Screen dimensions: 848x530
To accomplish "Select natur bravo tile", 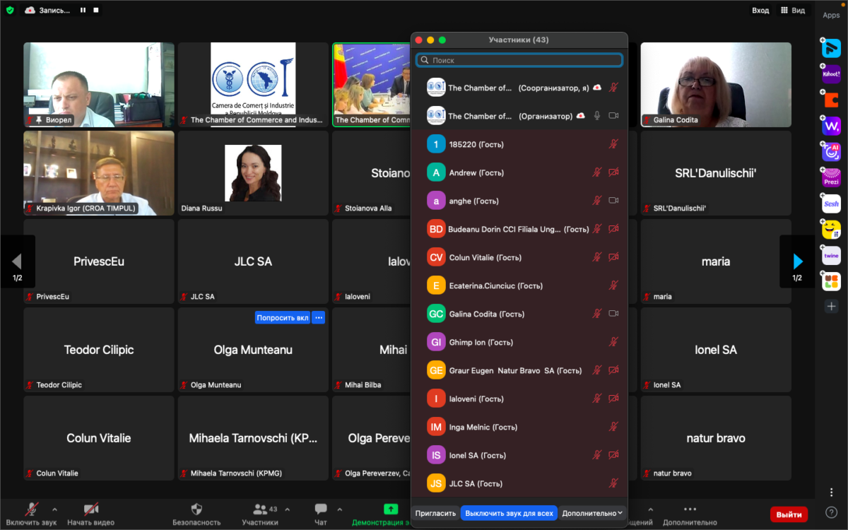I will 716,438.
